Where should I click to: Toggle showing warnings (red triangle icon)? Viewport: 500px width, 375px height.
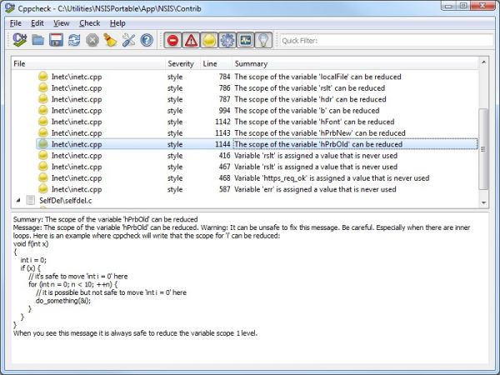point(191,41)
